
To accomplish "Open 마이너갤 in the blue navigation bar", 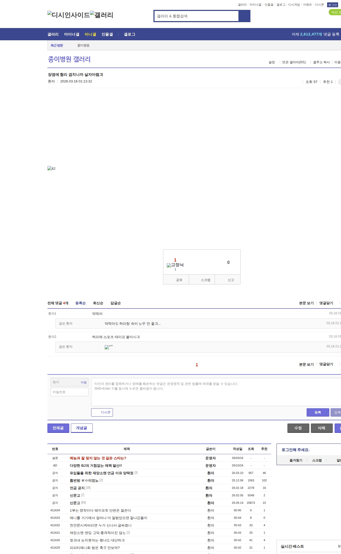I will (x=72, y=34).
